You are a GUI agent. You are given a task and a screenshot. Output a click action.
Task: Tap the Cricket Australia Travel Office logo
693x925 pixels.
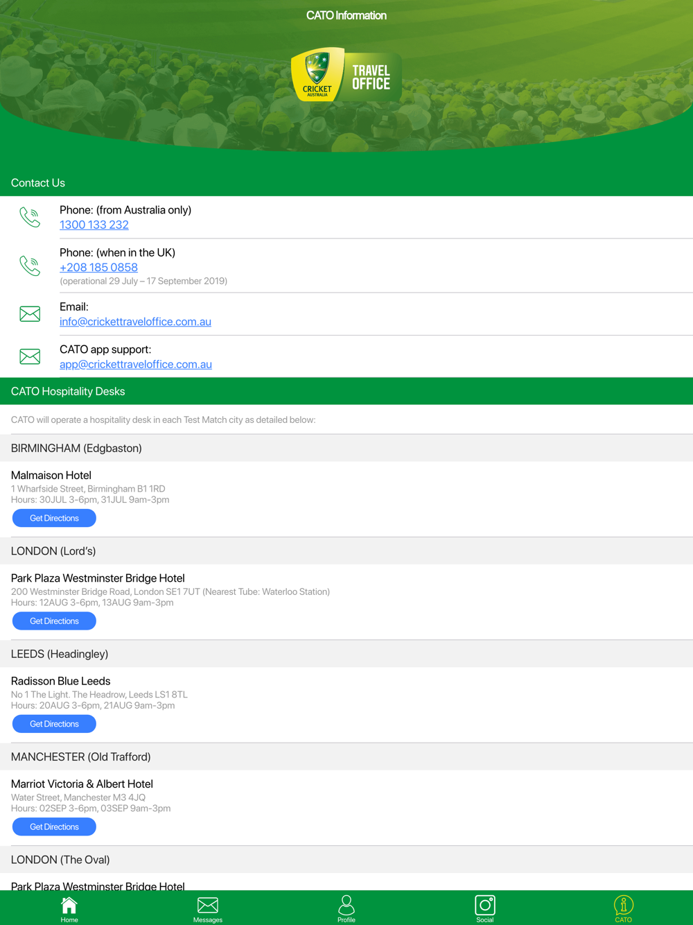pos(346,75)
